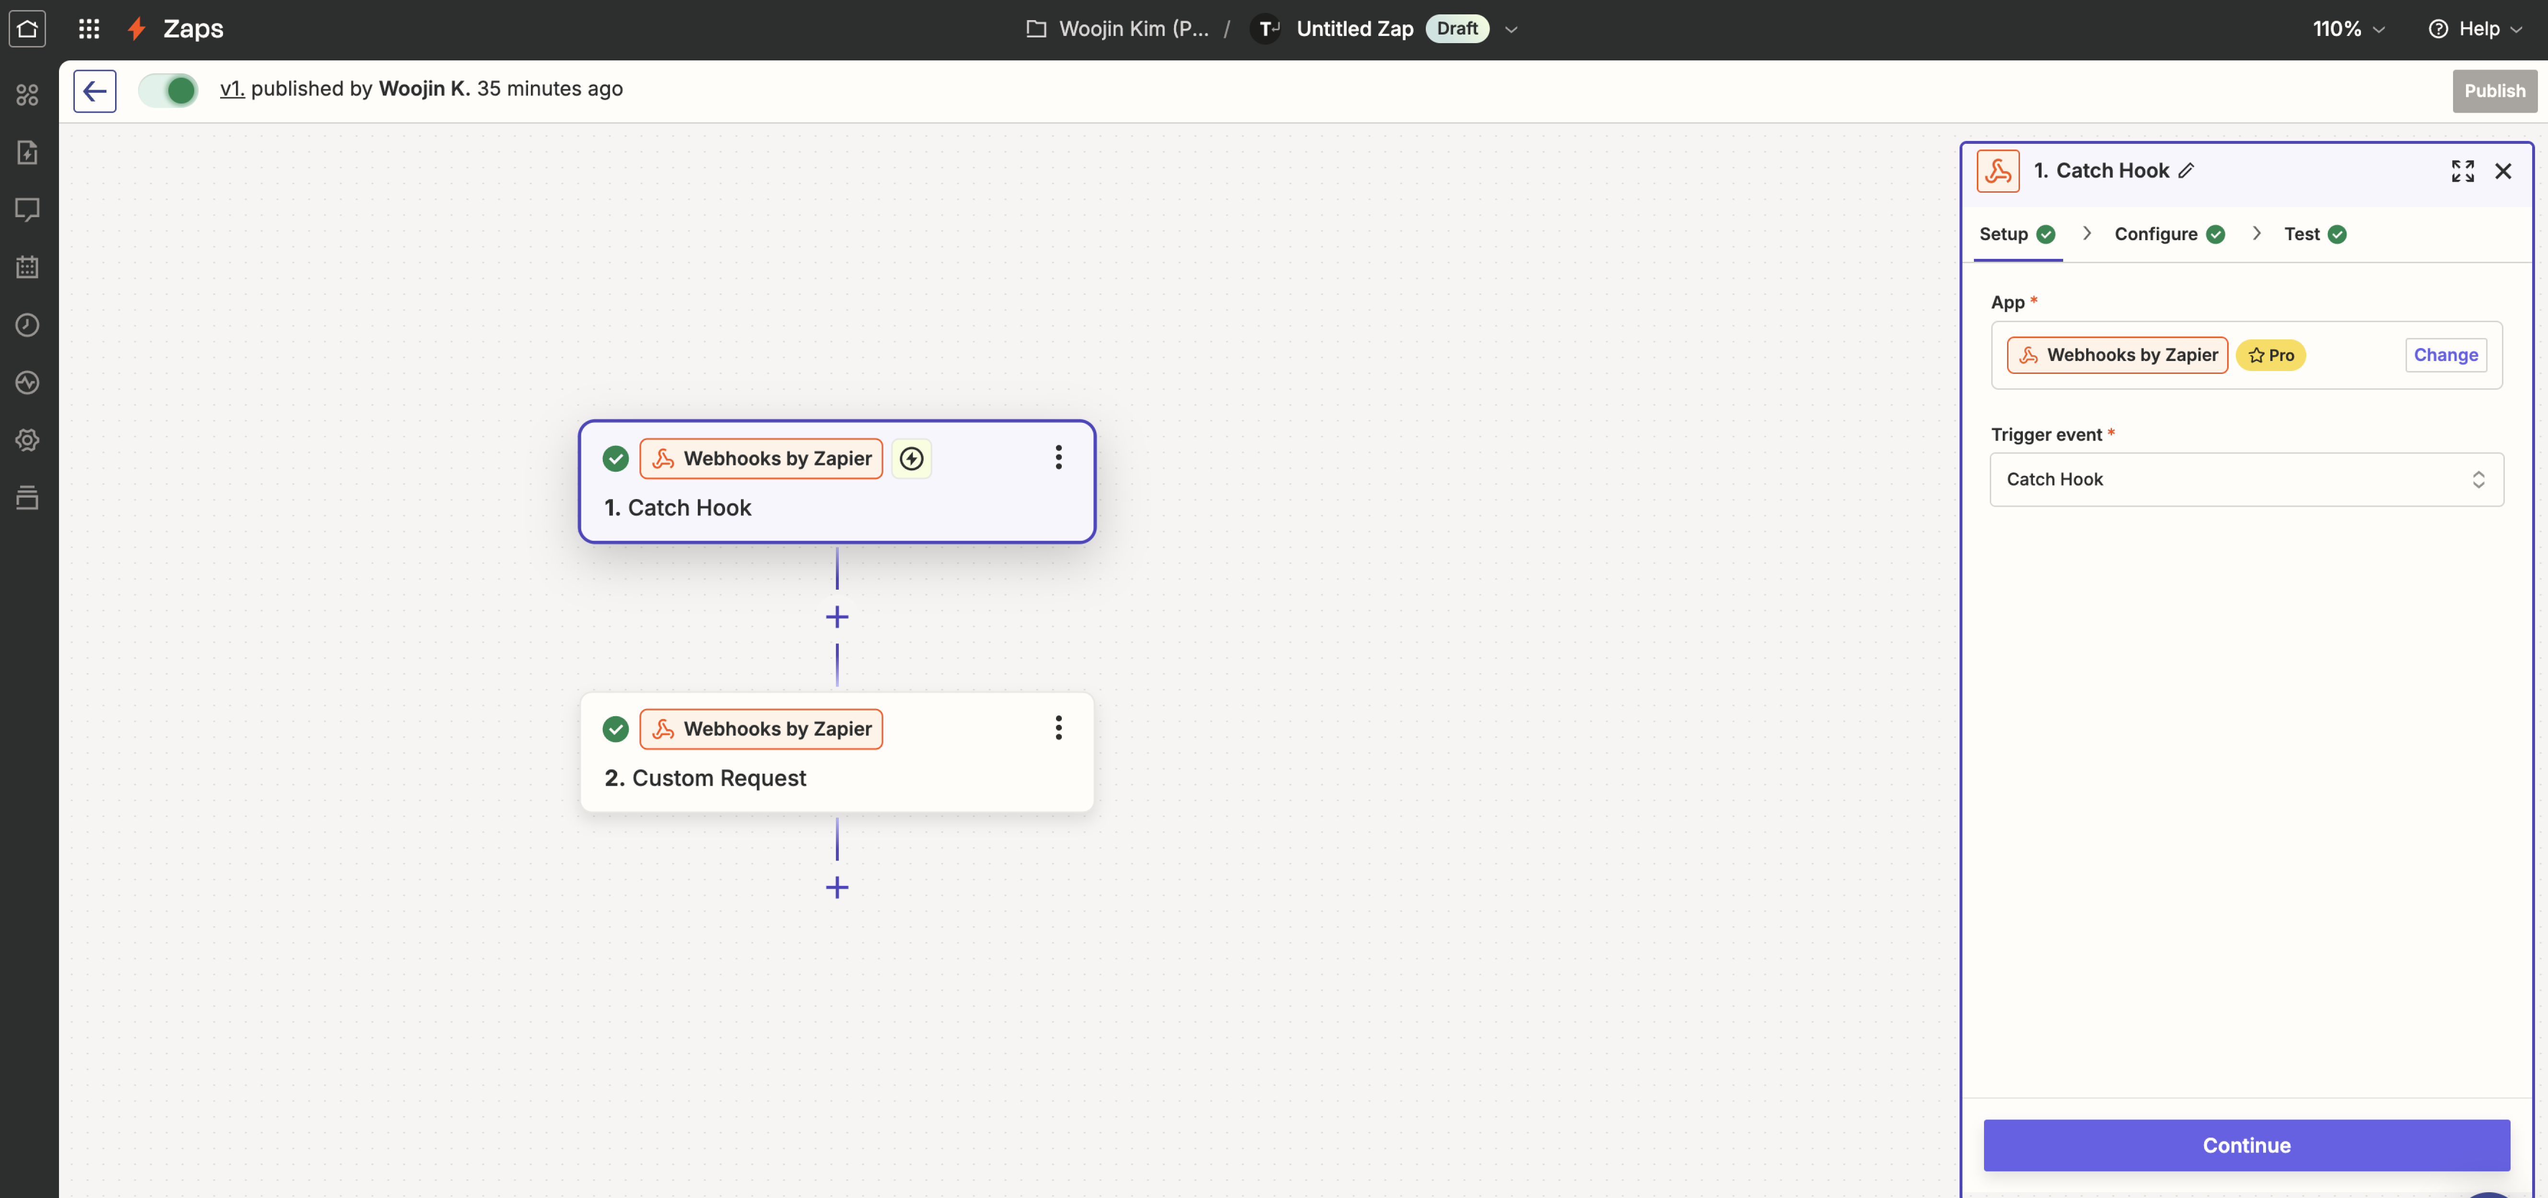Open the versions stack icon in sidebar
2548x1198 pixels.
point(28,497)
